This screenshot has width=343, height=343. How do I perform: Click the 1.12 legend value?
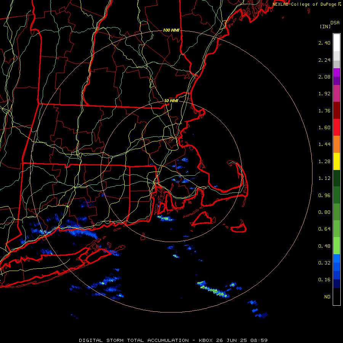tap(324, 178)
